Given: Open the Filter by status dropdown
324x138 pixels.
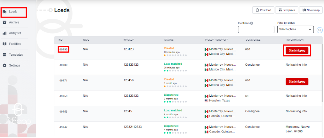Looking at the screenshot, I should pos(295,29).
